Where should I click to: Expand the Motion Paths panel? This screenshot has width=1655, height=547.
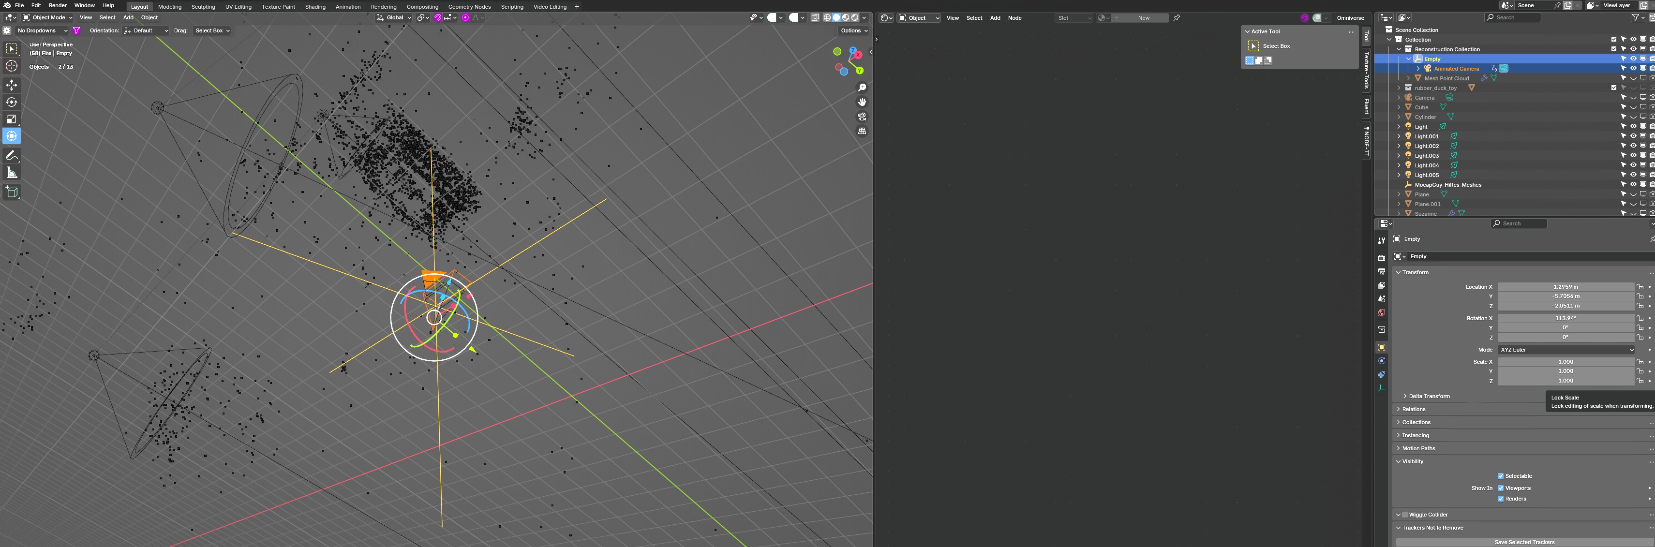(x=1418, y=448)
